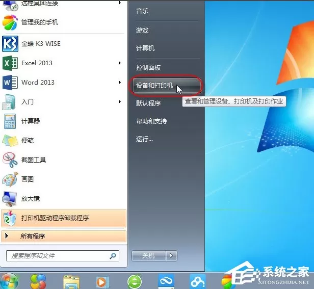314x289 pixels.
Task: Show 所有程序 all programs list
Action: (x=64, y=237)
